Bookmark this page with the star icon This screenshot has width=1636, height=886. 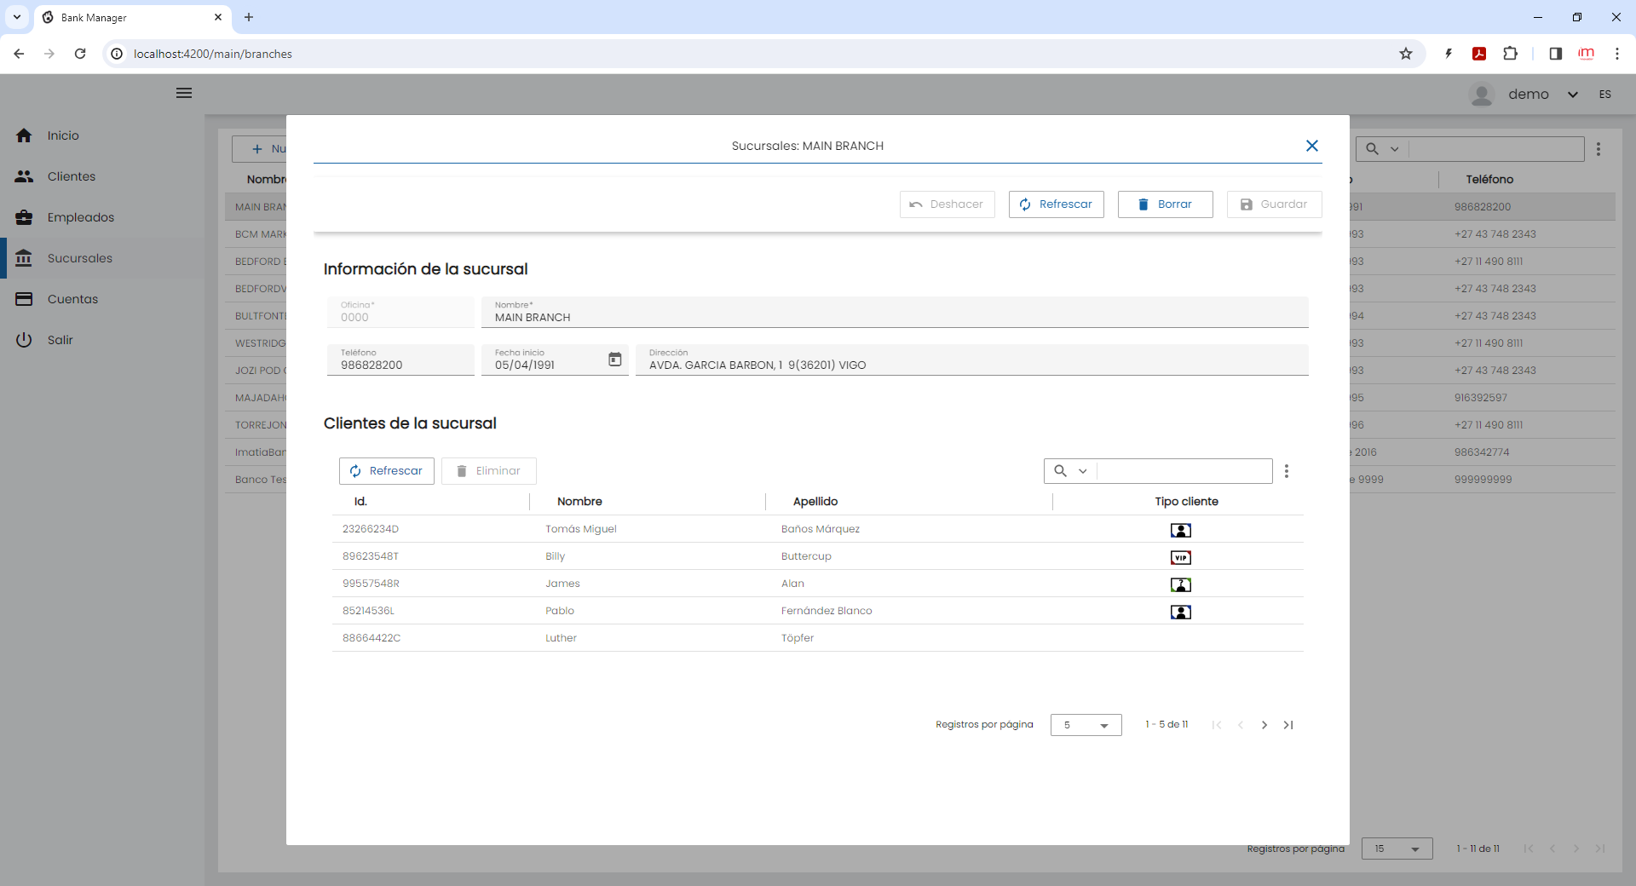(x=1406, y=54)
